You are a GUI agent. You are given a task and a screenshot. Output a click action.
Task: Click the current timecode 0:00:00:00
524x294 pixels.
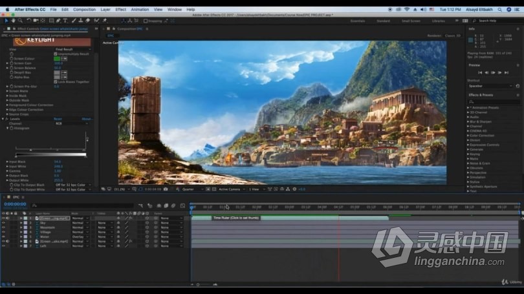(x=15, y=204)
